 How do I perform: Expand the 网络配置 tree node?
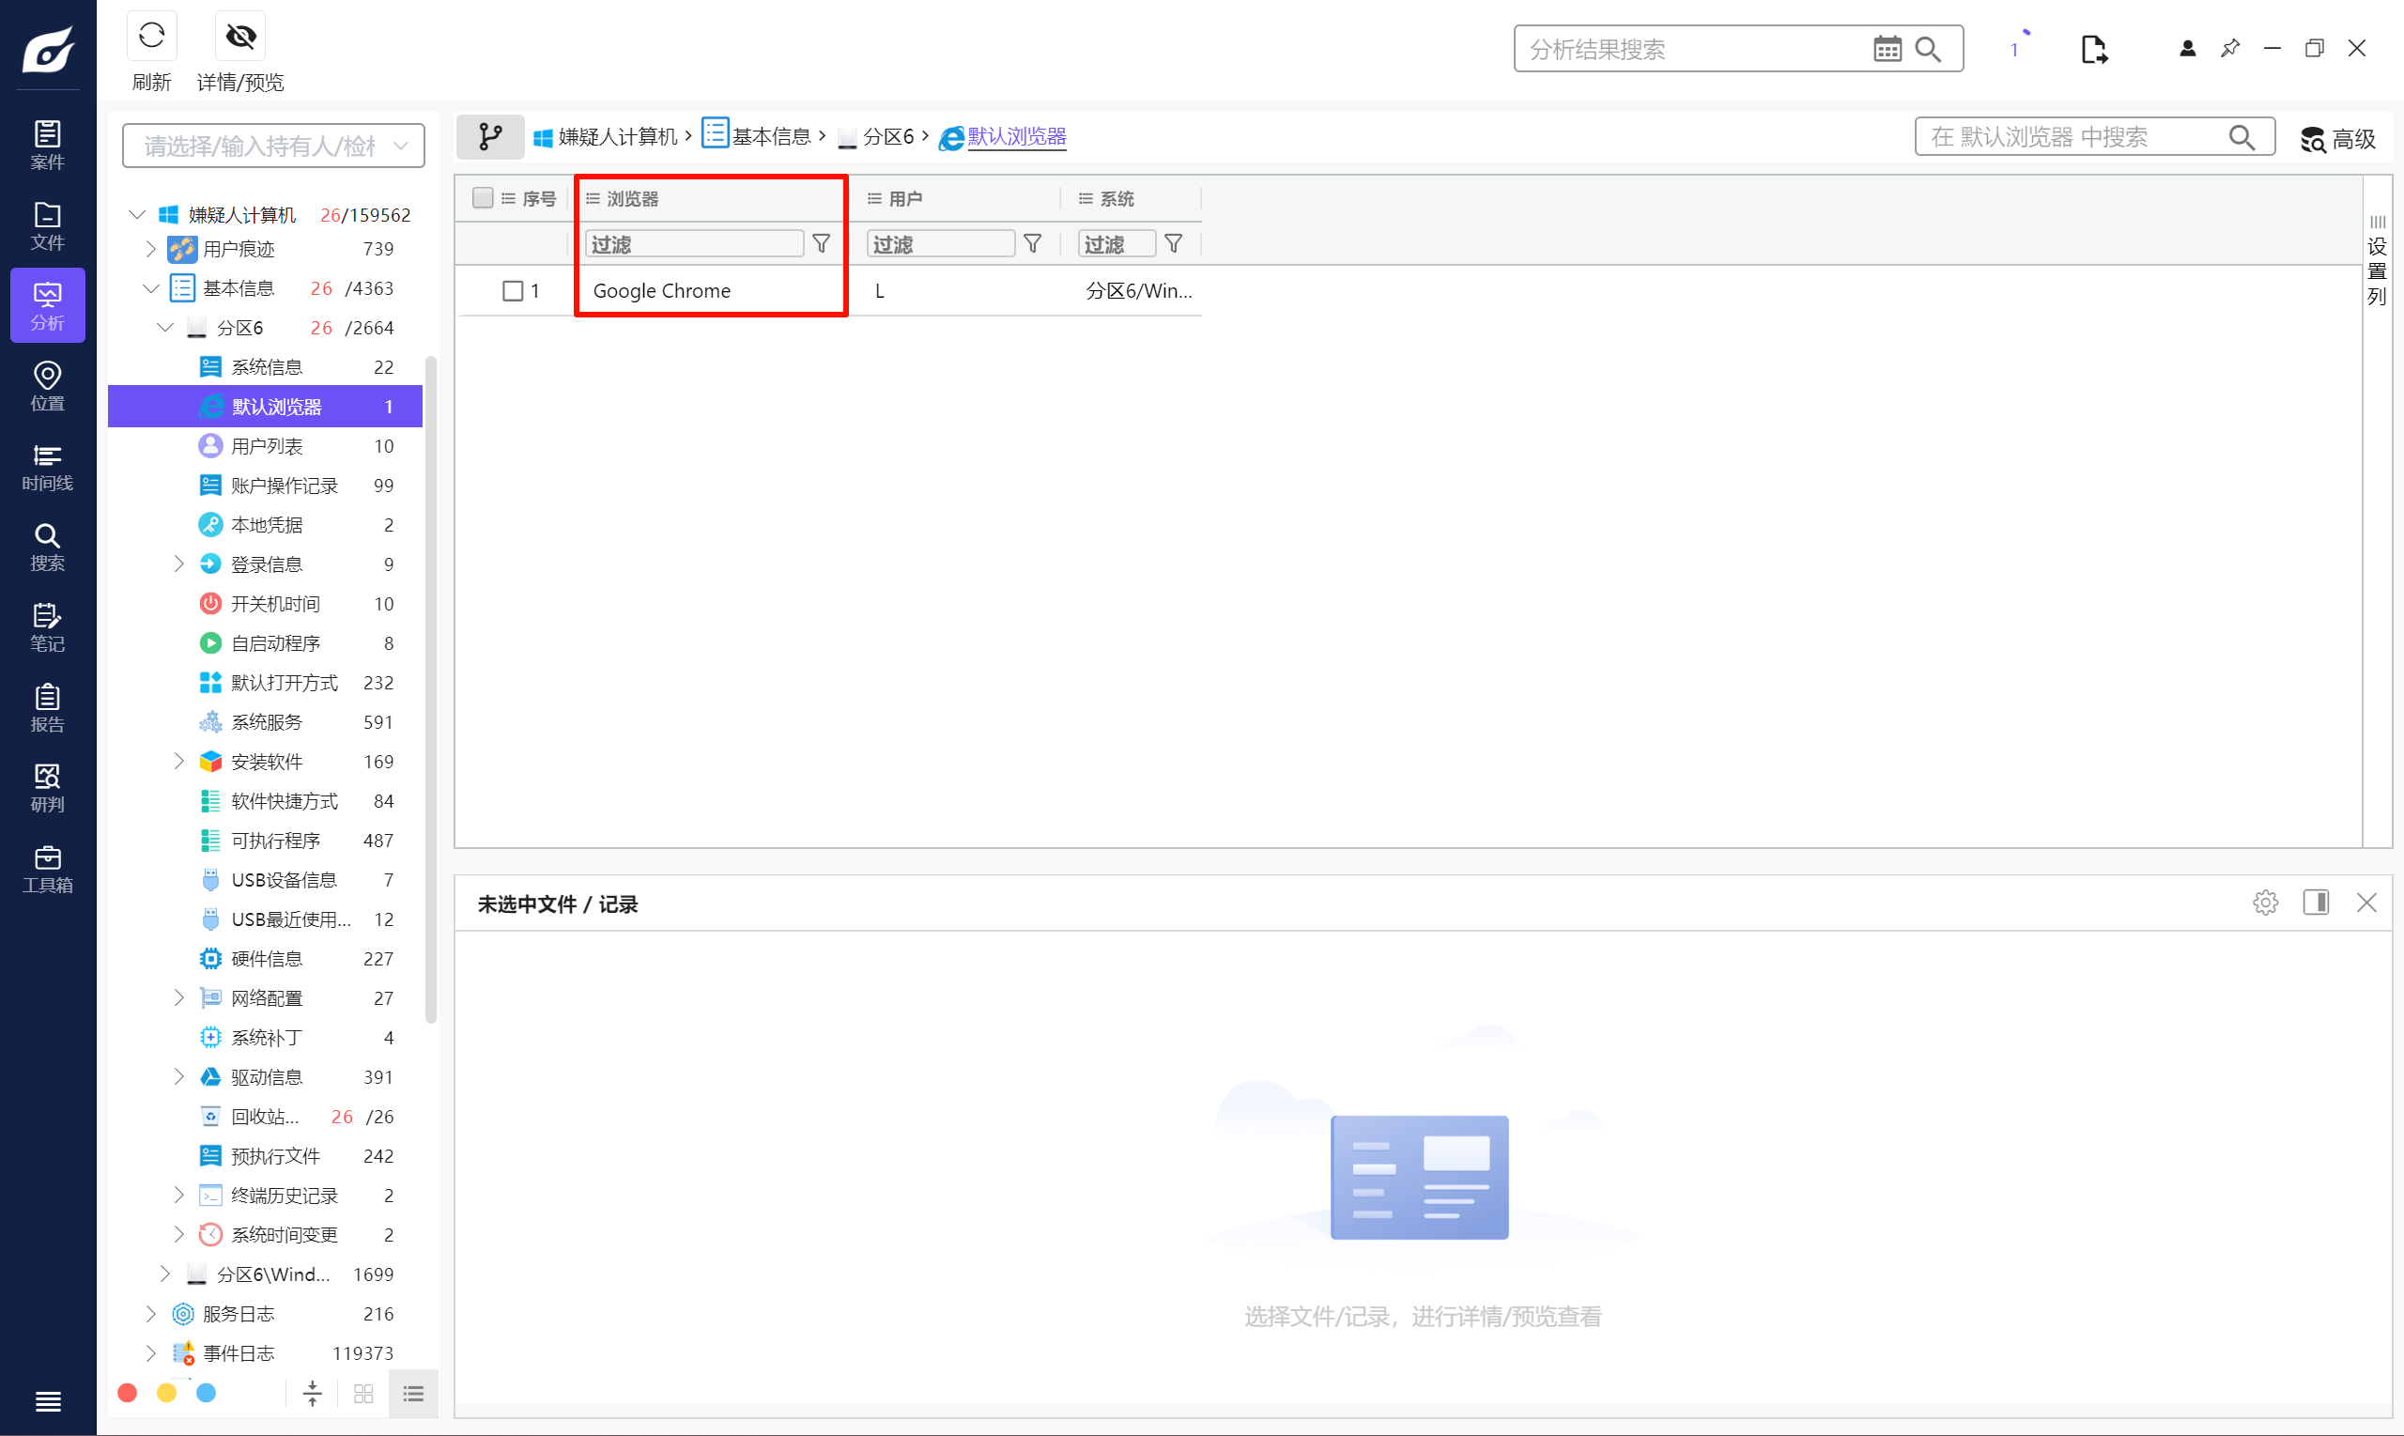click(x=179, y=997)
